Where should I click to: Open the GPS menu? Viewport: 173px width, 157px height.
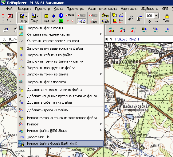coord(165,9)
